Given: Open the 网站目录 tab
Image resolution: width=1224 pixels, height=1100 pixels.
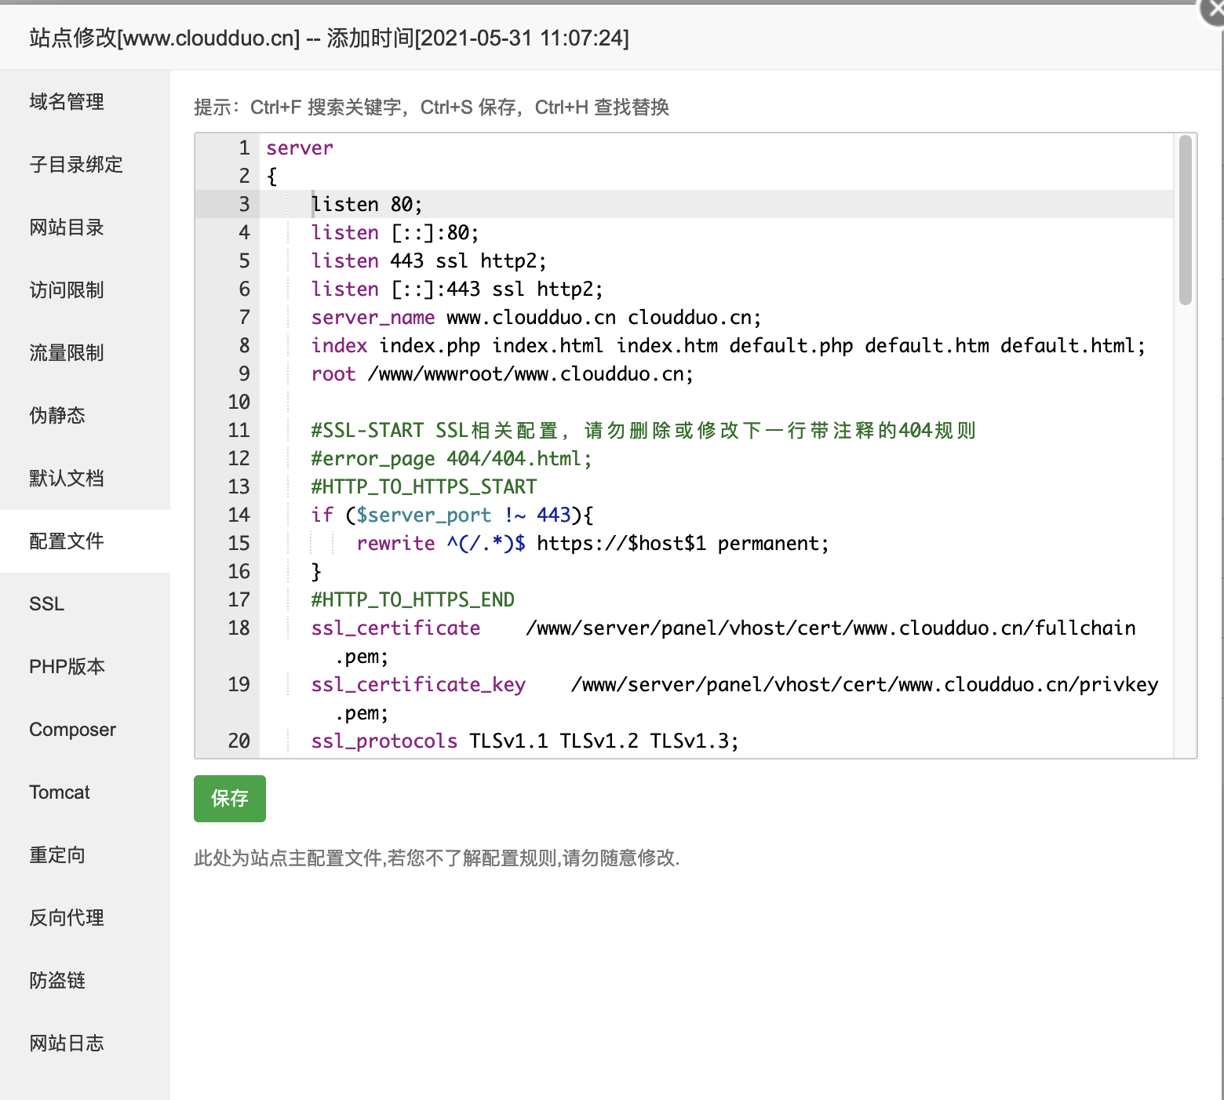Looking at the screenshot, I should click(85, 228).
